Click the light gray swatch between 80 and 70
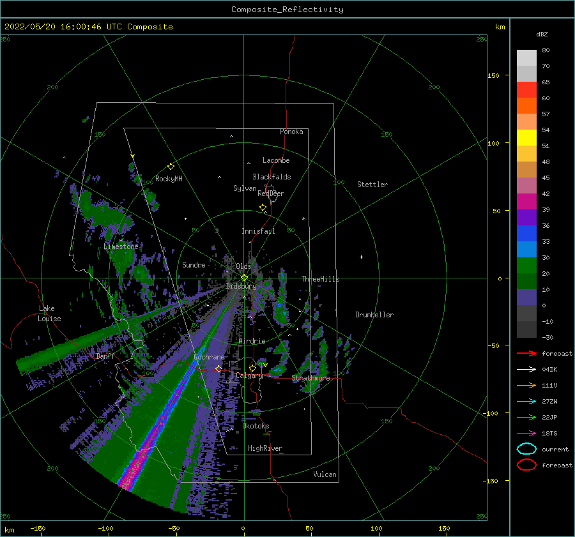The height and width of the screenshot is (537, 575). [526, 57]
